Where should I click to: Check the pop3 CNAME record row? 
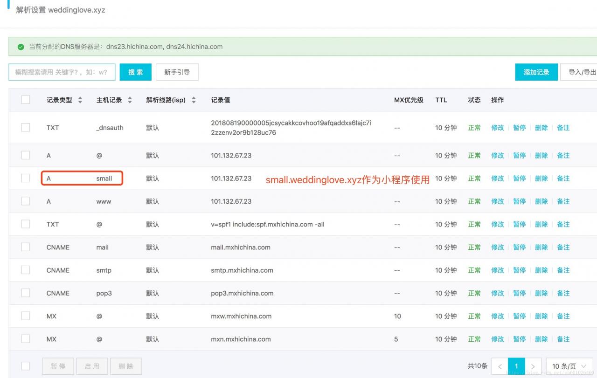[26, 293]
